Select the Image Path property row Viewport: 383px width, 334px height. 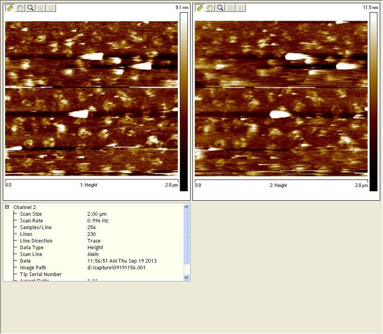(x=33, y=268)
